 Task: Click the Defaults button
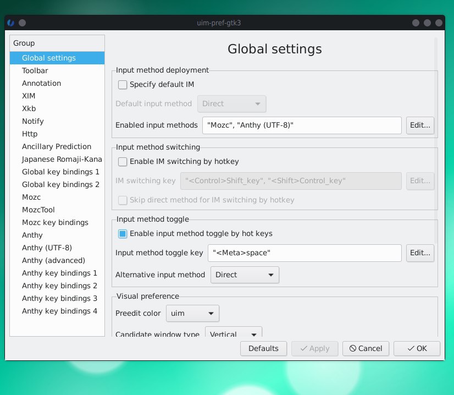tap(263, 348)
